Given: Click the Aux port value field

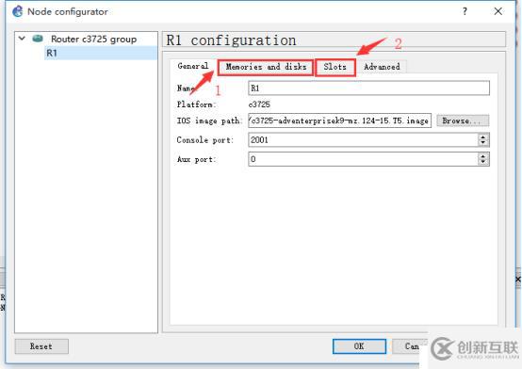Looking at the screenshot, I should tap(363, 159).
